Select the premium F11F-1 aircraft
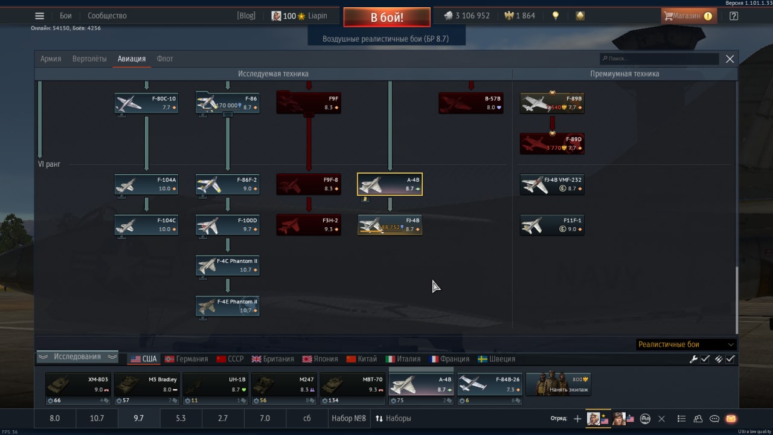 (x=552, y=225)
